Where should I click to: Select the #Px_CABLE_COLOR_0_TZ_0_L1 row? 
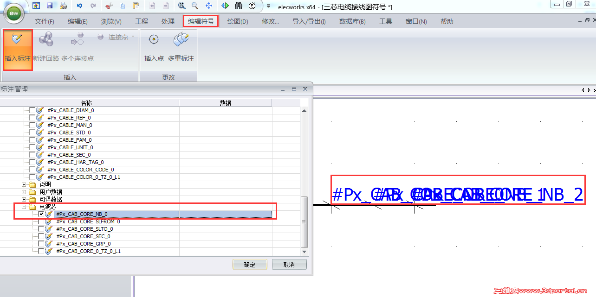[84, 177]
